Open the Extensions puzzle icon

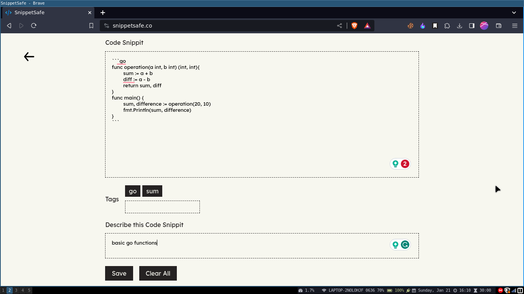point(447,26)
